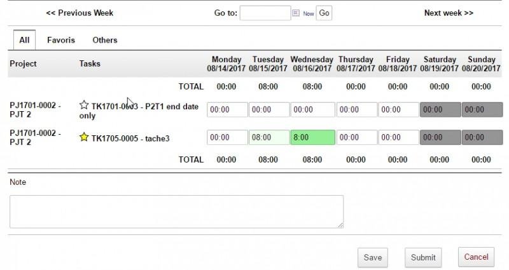
Task: Go to Next week
Action: click(449, 13)
